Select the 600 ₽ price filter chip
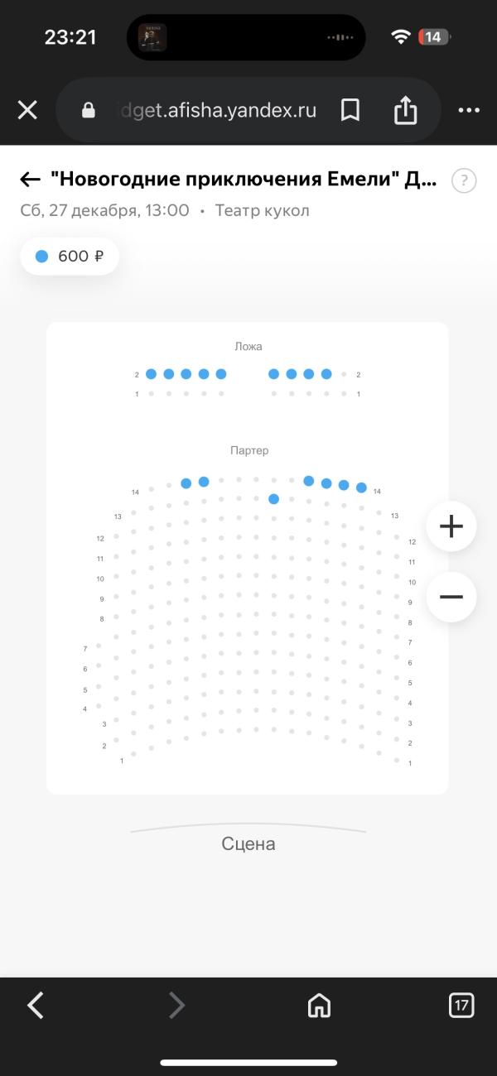 pos(70,257)
